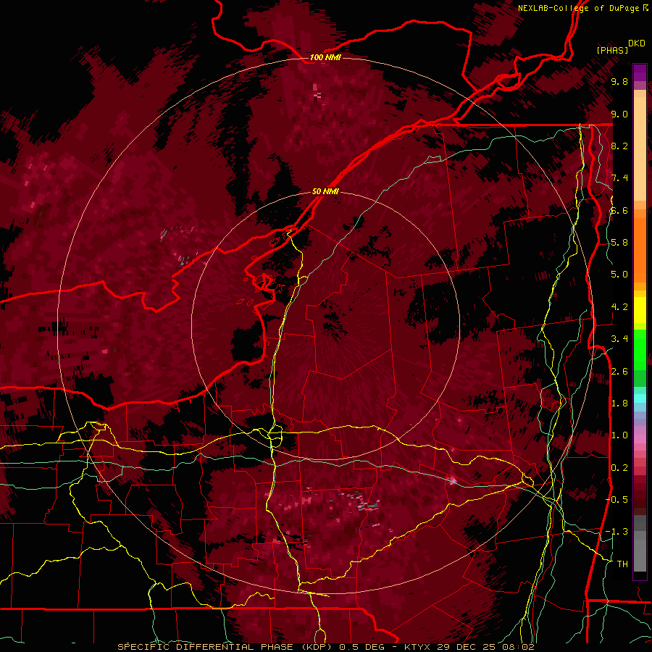Pick the bright green segment of the color scale
Image resolution: width=652 pixels, height=652 pixels.
coord(640,349)
